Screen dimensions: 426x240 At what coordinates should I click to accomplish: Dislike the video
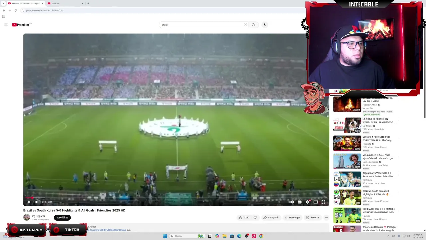[255, 218]
